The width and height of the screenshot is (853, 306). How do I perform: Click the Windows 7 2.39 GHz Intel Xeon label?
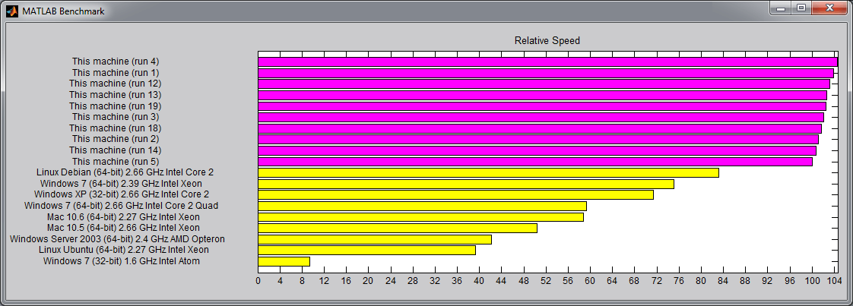121,184
